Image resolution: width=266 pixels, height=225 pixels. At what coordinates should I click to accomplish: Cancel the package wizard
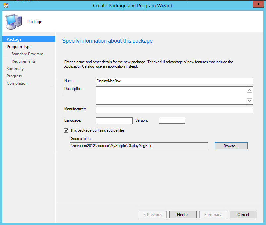(x=243, y=214)
